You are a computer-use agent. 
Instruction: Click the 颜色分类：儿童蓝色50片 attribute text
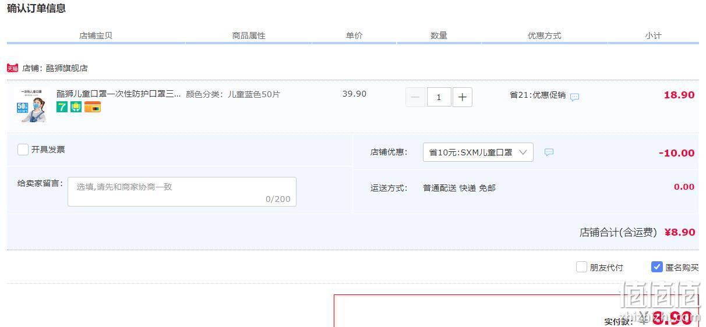(233, 94)
